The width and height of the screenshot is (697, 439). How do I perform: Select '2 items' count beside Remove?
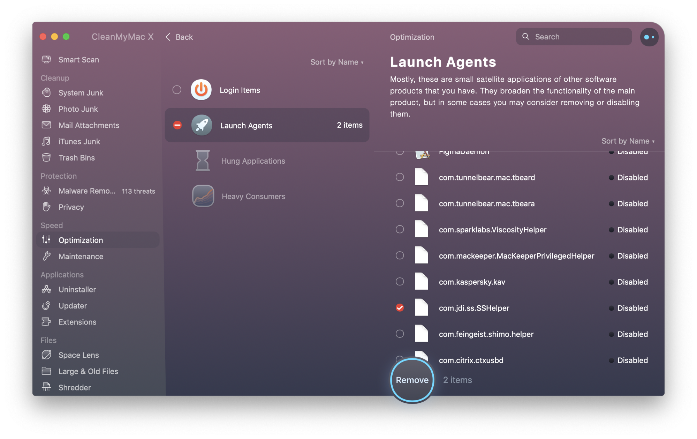click(x=457, y=380)
